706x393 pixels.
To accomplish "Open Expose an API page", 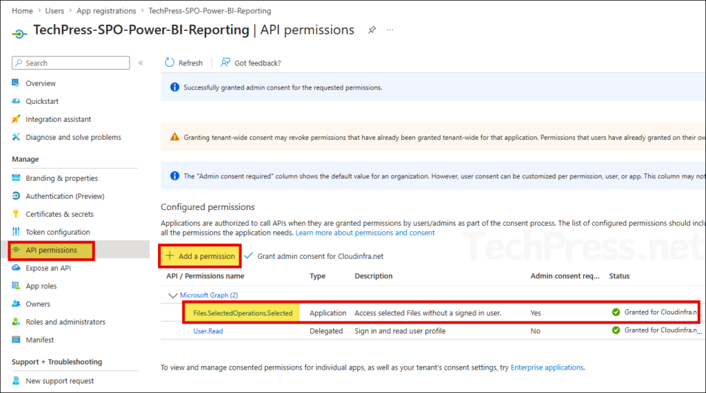I will [48, 268].
